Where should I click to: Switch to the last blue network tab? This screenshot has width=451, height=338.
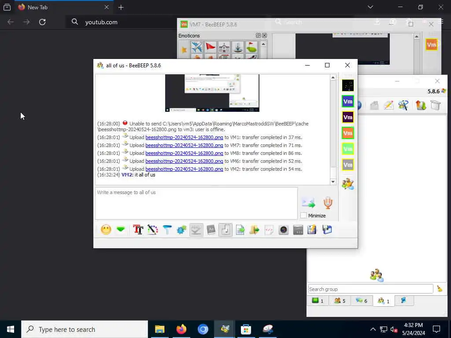(x=403, y=301)
